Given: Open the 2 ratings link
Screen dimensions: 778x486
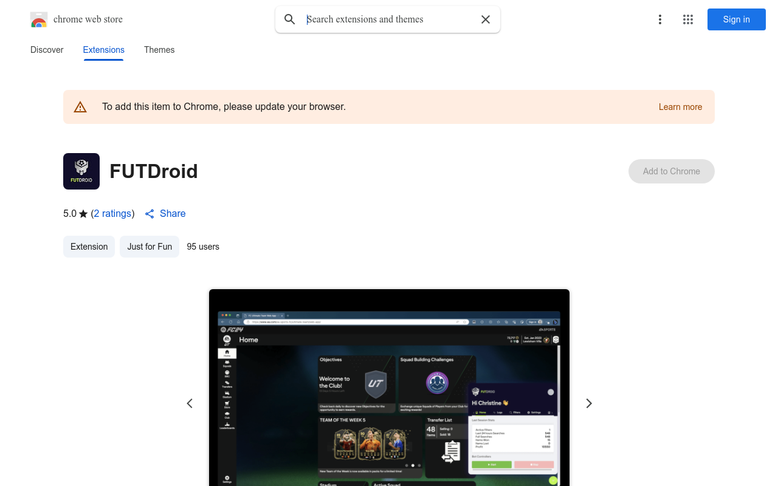Looking at the screenshot, I should 112,214.
